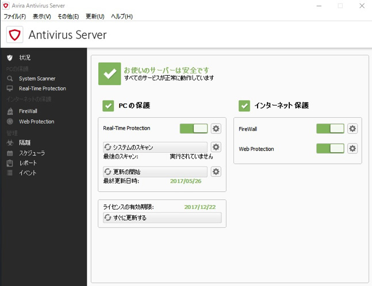Click the large green server-safe checkmark
Screen dimensions: 372x286
click(110, 74)
